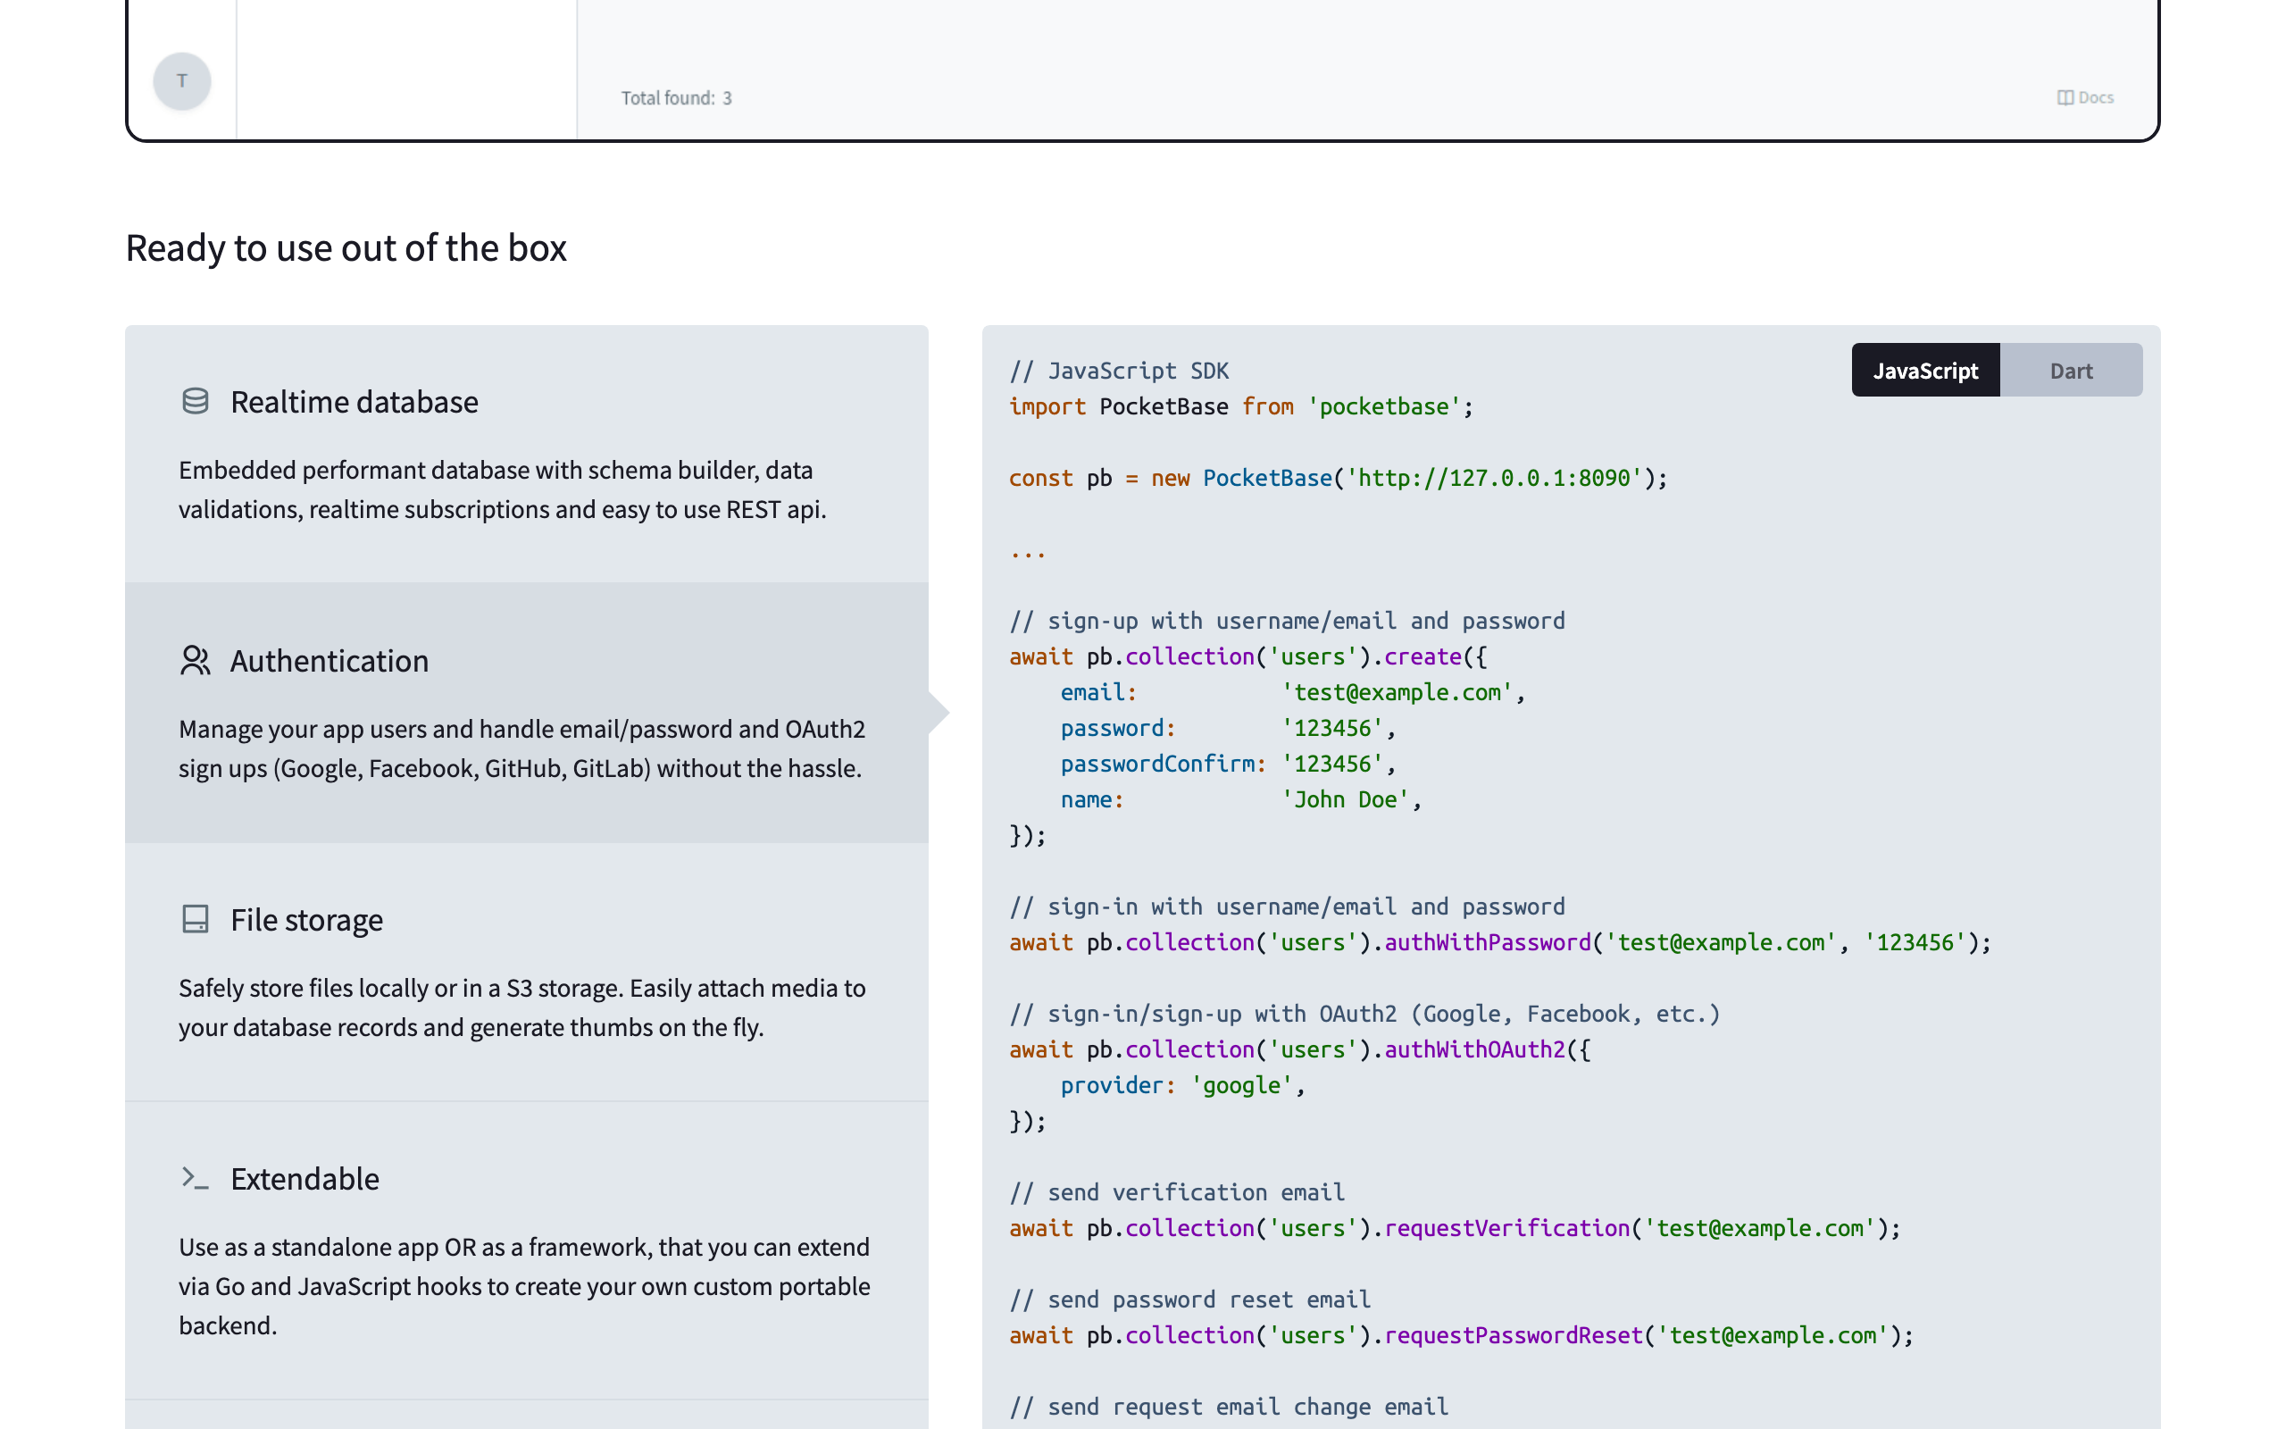Click the Extendable terminal prompt icon
The height and width of the screenshot is (1429, 2286).
[x=195, y=1178]
